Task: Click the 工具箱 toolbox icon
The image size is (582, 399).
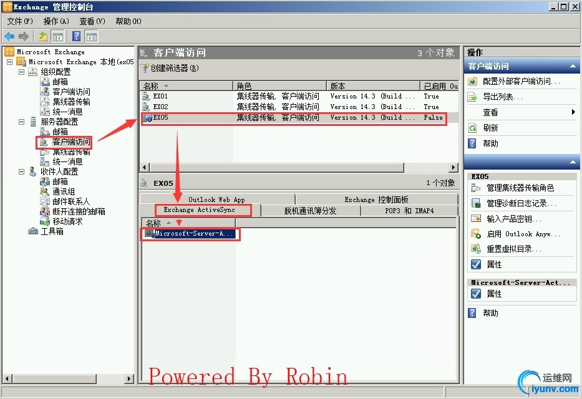Action: tap(33, 231)
